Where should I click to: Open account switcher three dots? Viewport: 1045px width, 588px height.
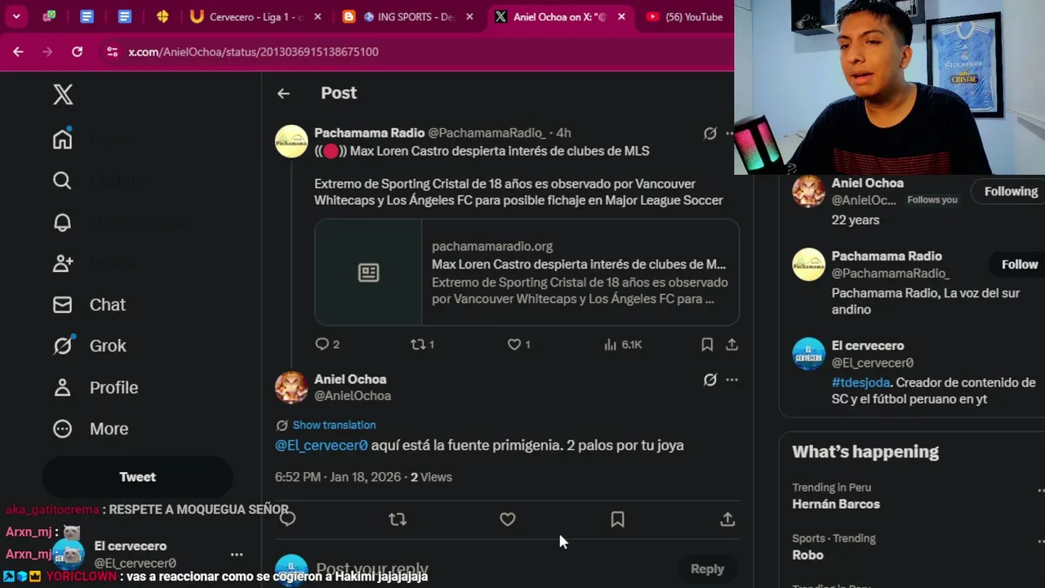pos(237,555)
